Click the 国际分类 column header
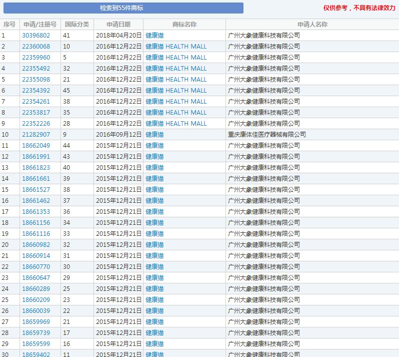 point(77,25)
